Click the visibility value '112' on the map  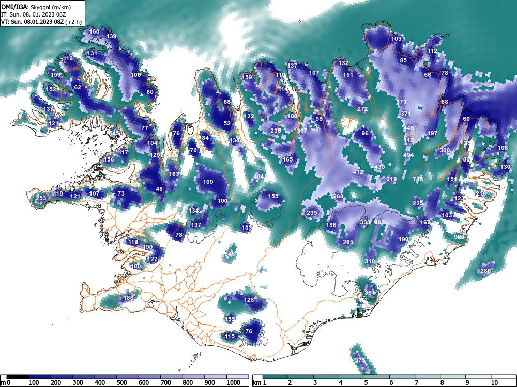(432, 51)
